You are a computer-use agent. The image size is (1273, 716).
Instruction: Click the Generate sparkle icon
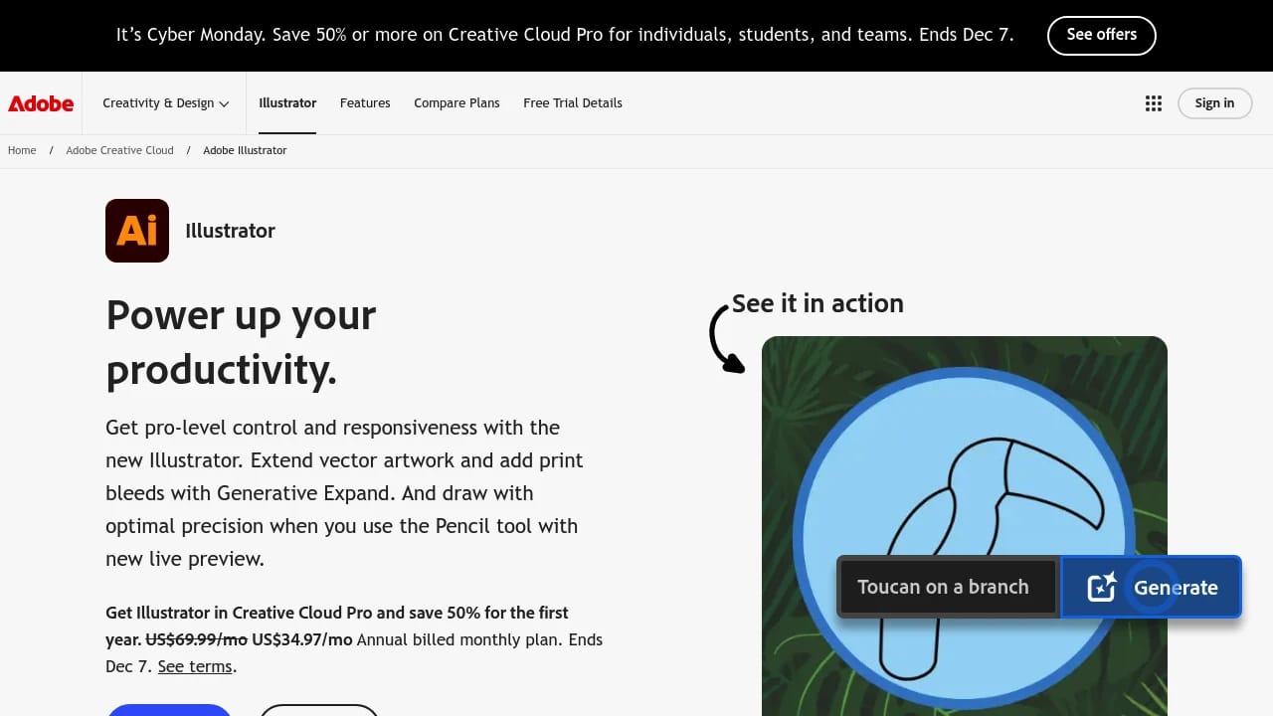[x=1101, y=587]
